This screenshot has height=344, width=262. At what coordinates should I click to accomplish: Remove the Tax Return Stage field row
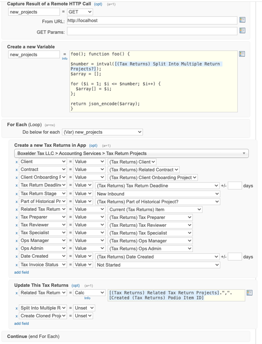[x=17, y=193]
